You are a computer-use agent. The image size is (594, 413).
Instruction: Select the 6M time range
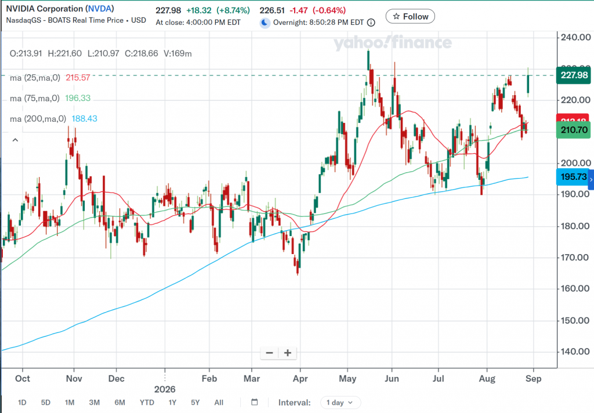[x=119, y=403]
